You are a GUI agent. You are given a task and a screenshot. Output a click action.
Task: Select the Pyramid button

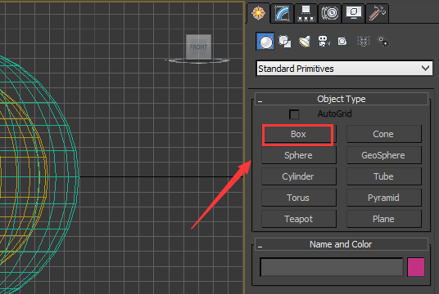tap(384, 198)
